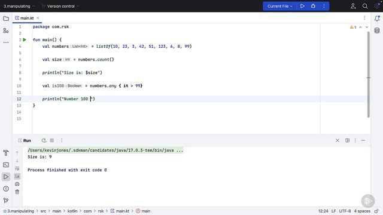This screenshot has height=215, width=383.
Task: Click main.kt in the breadcrumb bar
Action: [x=120, y=211]
